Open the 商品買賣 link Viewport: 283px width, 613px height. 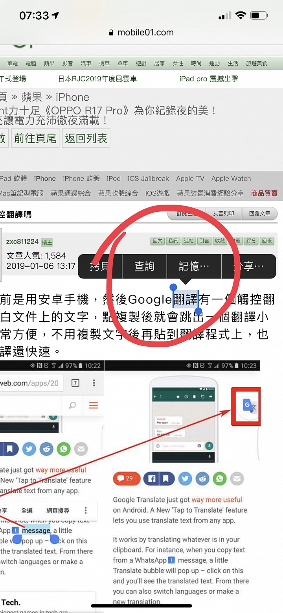[265, 193]
